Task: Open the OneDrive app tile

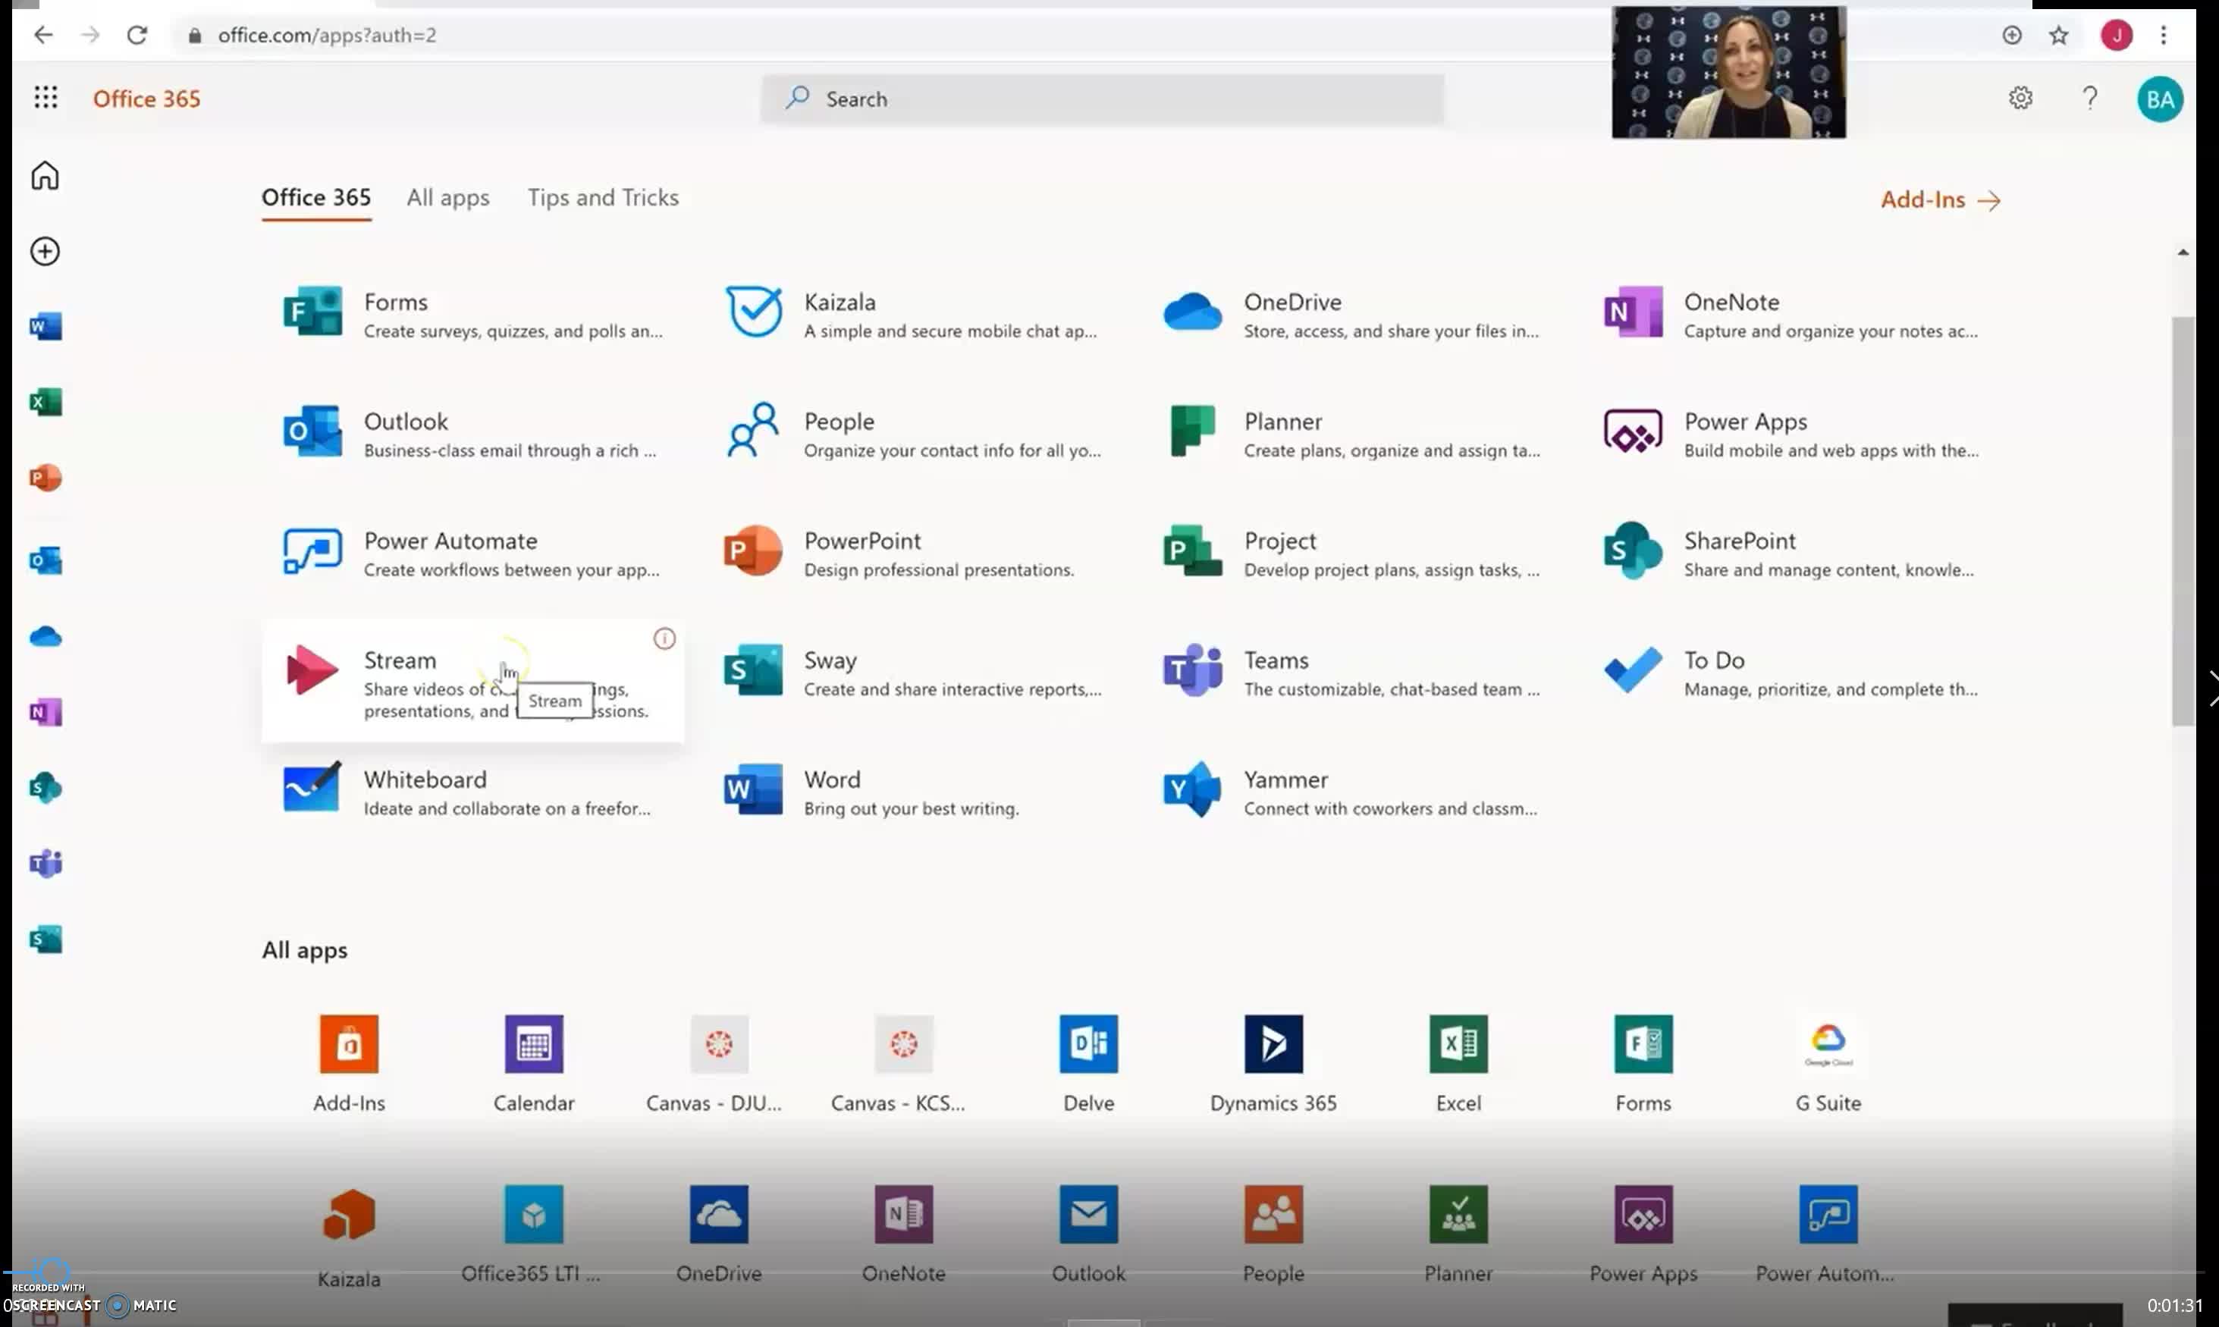Action: (1353, 315)
